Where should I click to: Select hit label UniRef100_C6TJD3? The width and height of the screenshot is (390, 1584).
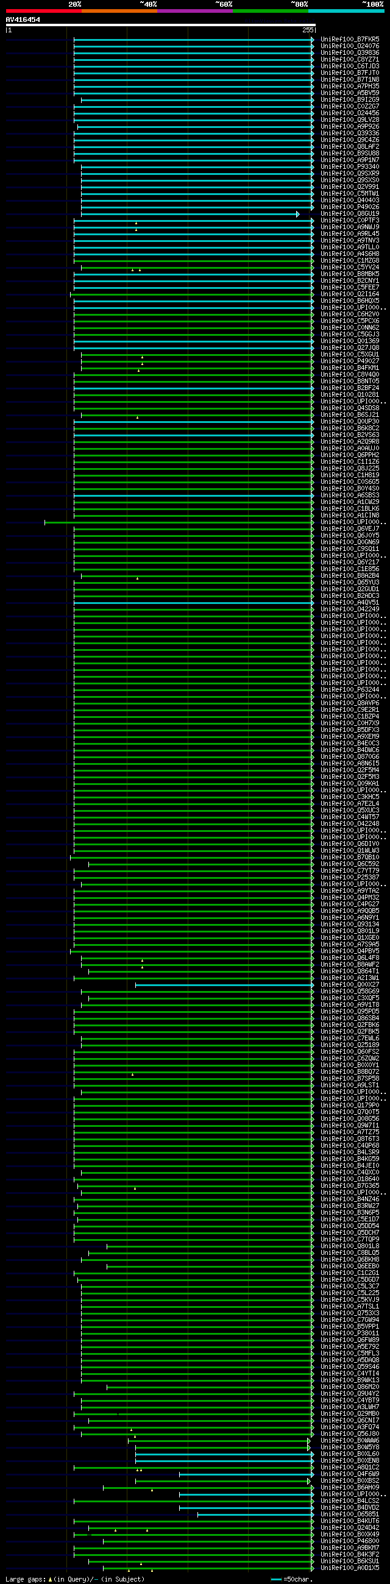point(350,66)
